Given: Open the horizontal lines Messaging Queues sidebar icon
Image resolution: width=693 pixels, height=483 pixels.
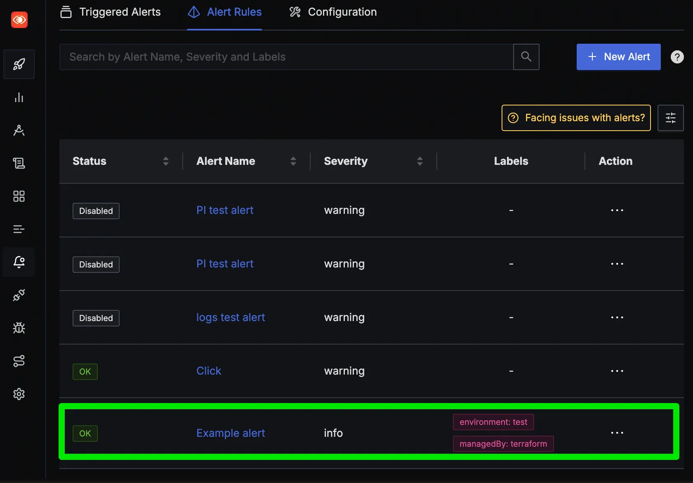Looking at the screenshot, I should coord(19,229).
